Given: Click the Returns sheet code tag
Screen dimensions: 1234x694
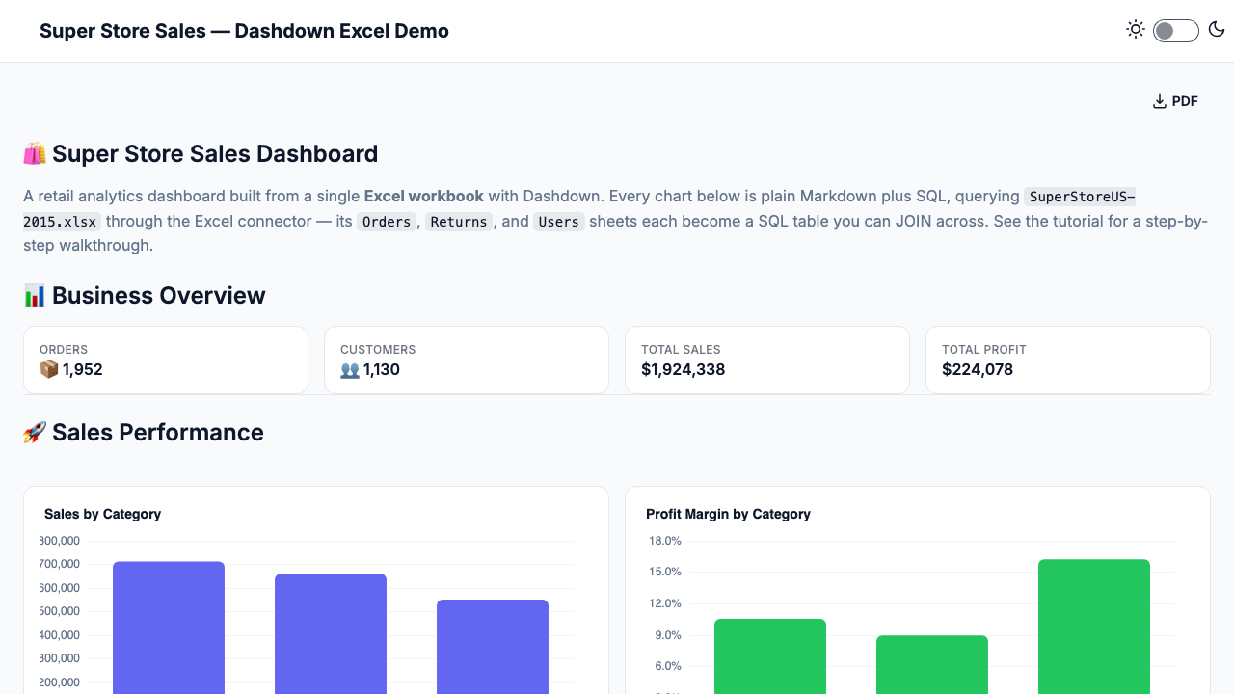Looking at the screenshot, I should click(x=459, y=222).
